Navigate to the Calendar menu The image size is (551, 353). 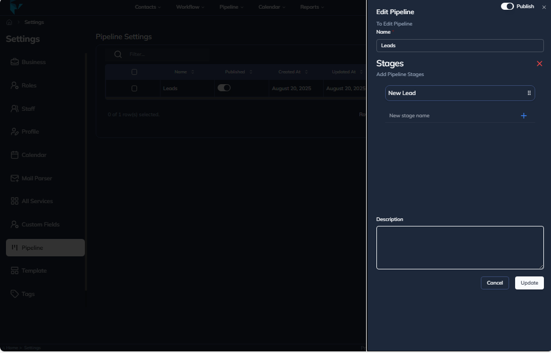271,7
